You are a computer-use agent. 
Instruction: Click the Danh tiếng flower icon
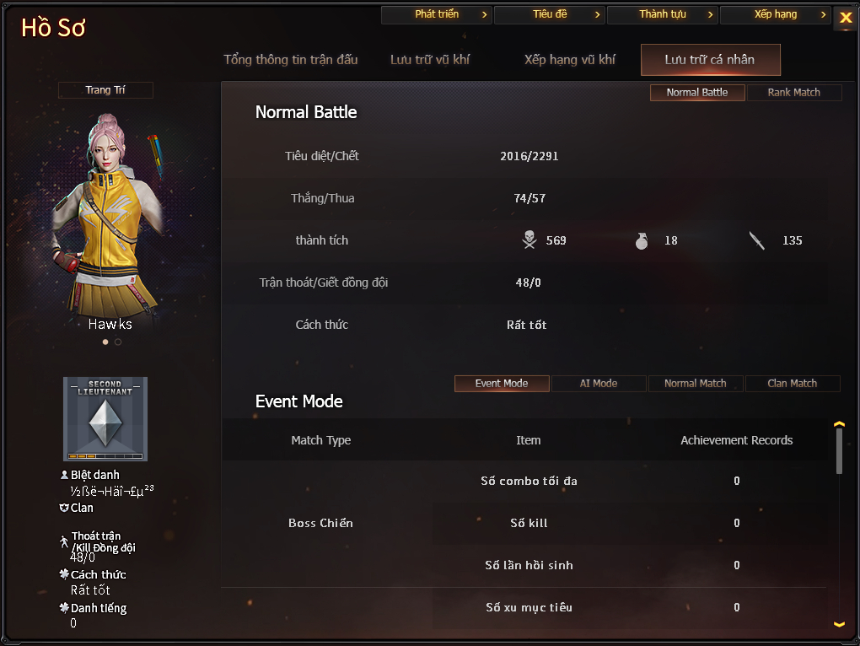pos(64,607)
